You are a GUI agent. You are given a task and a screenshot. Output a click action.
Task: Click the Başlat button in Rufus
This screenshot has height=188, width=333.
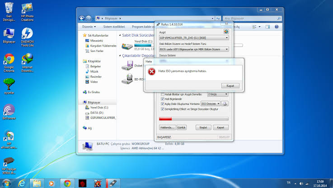click(203, 127)
